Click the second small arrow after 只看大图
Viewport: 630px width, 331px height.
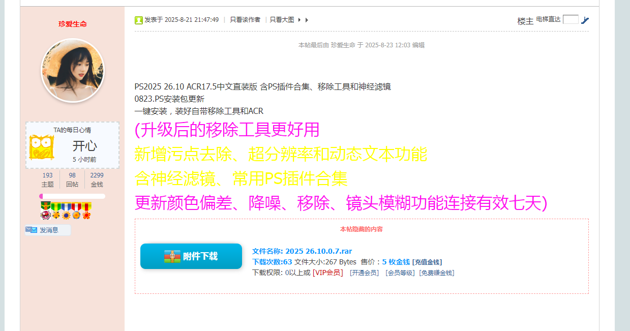click(x=307, y=20)
